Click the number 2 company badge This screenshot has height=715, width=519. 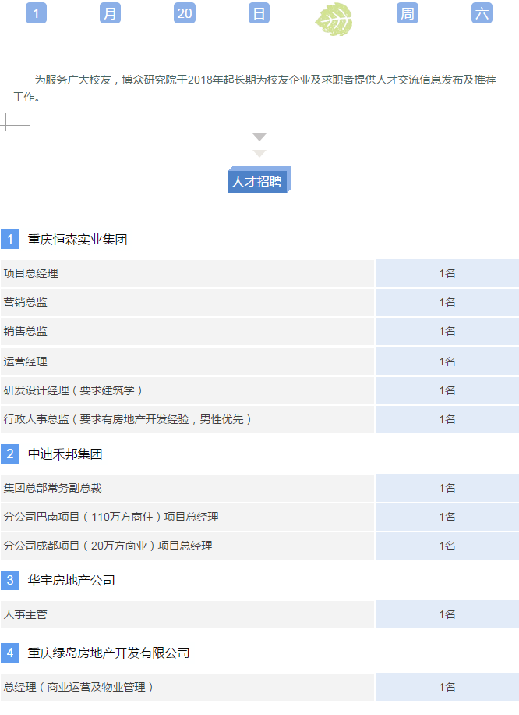coord(10,454)
